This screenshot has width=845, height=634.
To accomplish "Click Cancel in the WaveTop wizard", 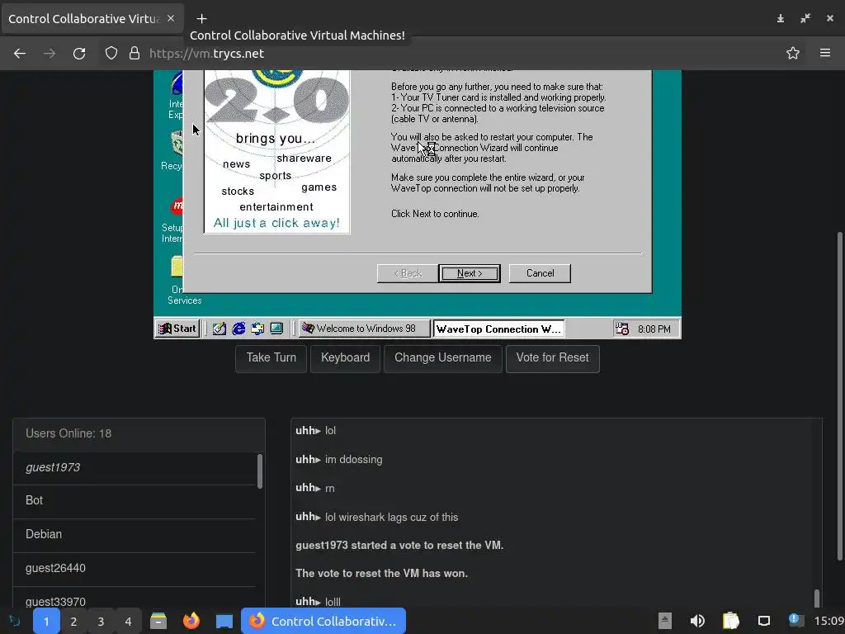I will (x=540, y=273).
